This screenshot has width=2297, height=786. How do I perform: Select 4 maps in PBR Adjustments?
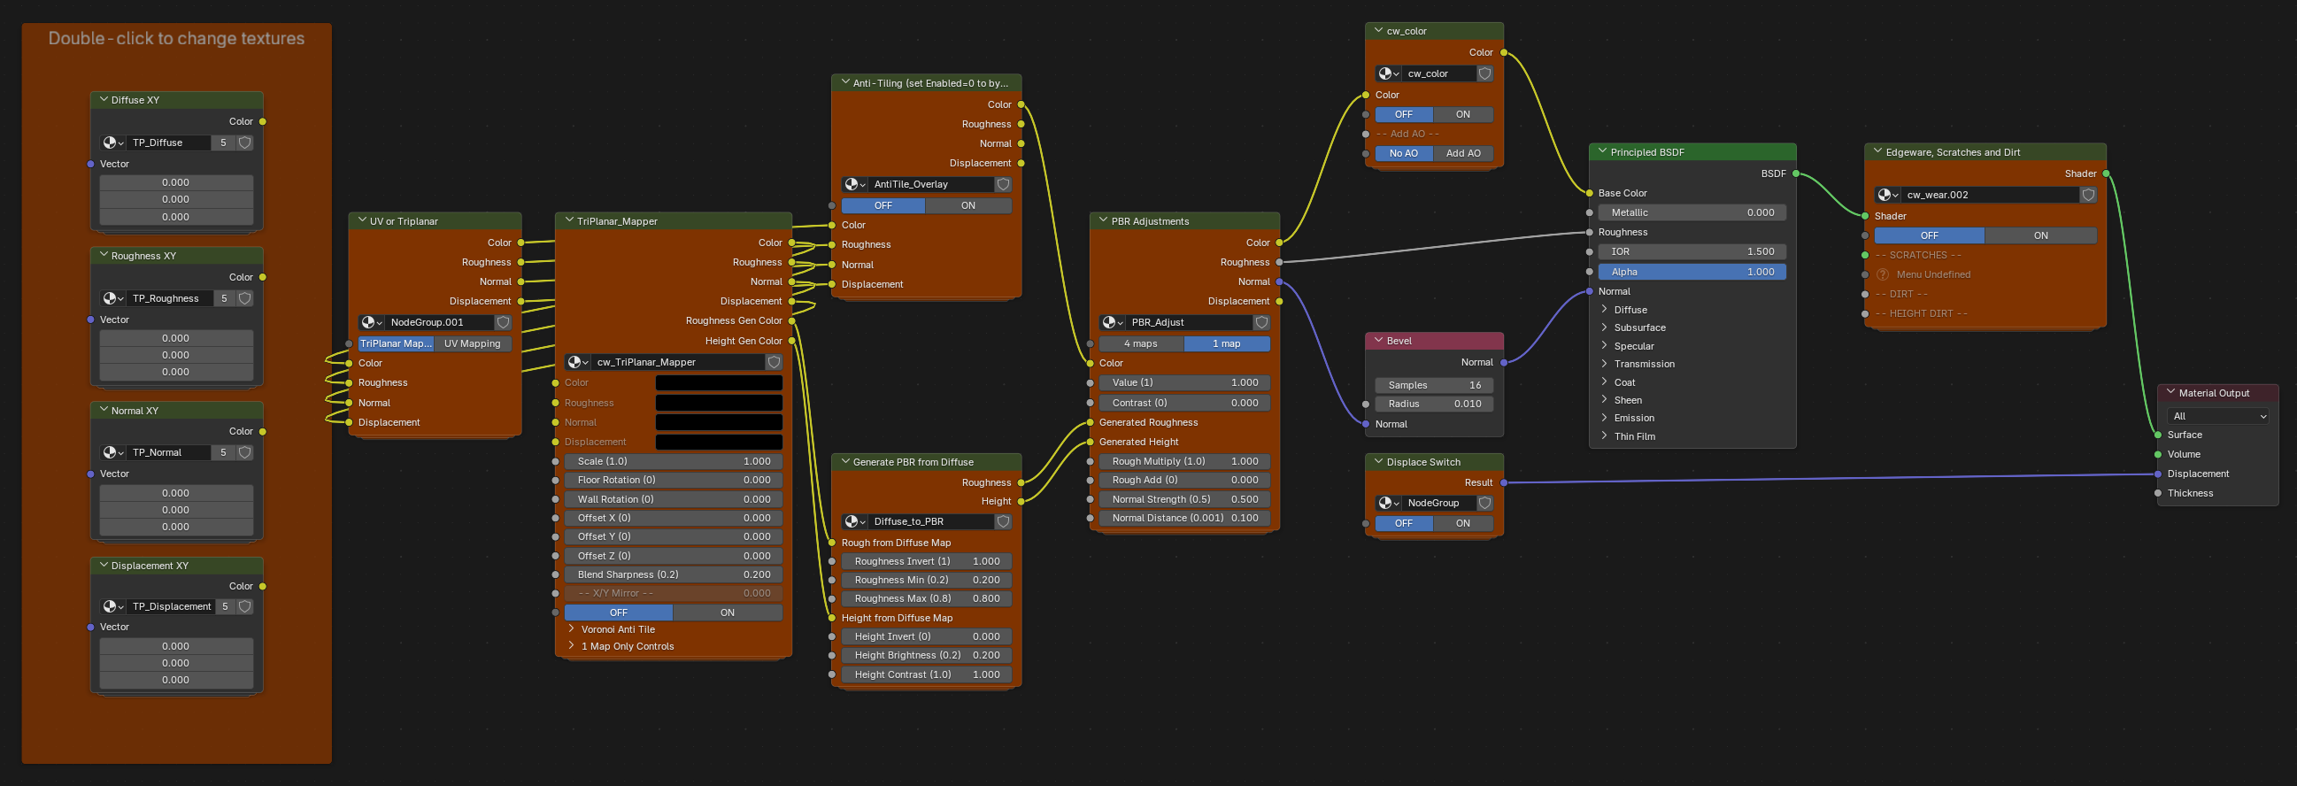[1140, 343]
